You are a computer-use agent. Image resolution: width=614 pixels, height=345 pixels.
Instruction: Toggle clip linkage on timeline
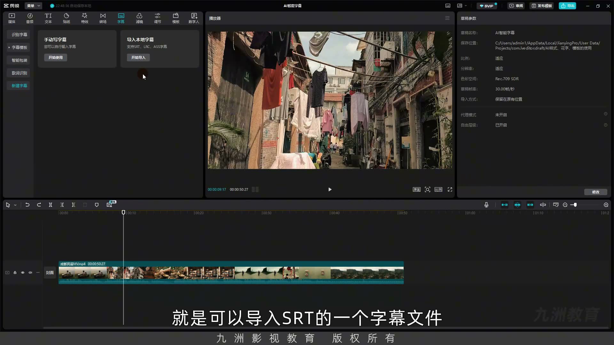pyautogui.click(x=530, y=205)
